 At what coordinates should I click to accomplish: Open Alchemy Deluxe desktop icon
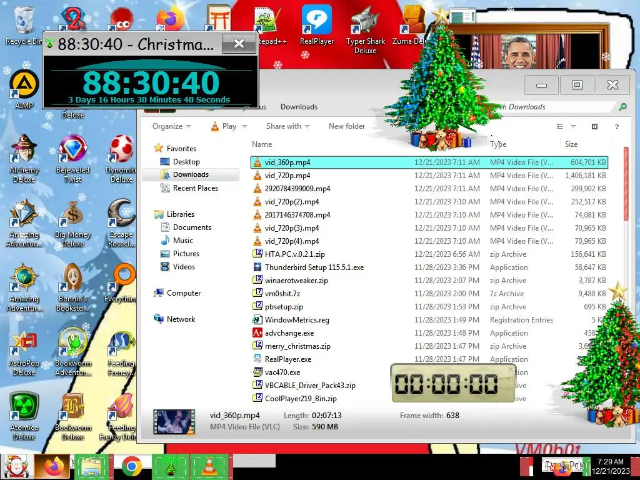point(24,158)
